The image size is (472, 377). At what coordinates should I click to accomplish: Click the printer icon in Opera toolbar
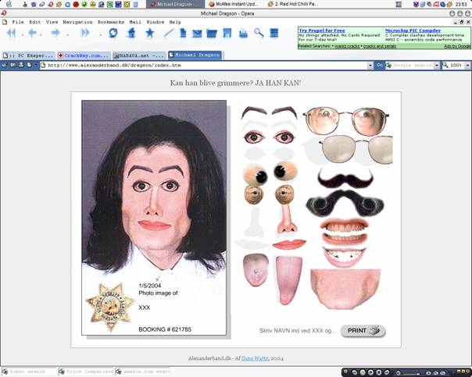pyautogui.click(x=243, y=34)
